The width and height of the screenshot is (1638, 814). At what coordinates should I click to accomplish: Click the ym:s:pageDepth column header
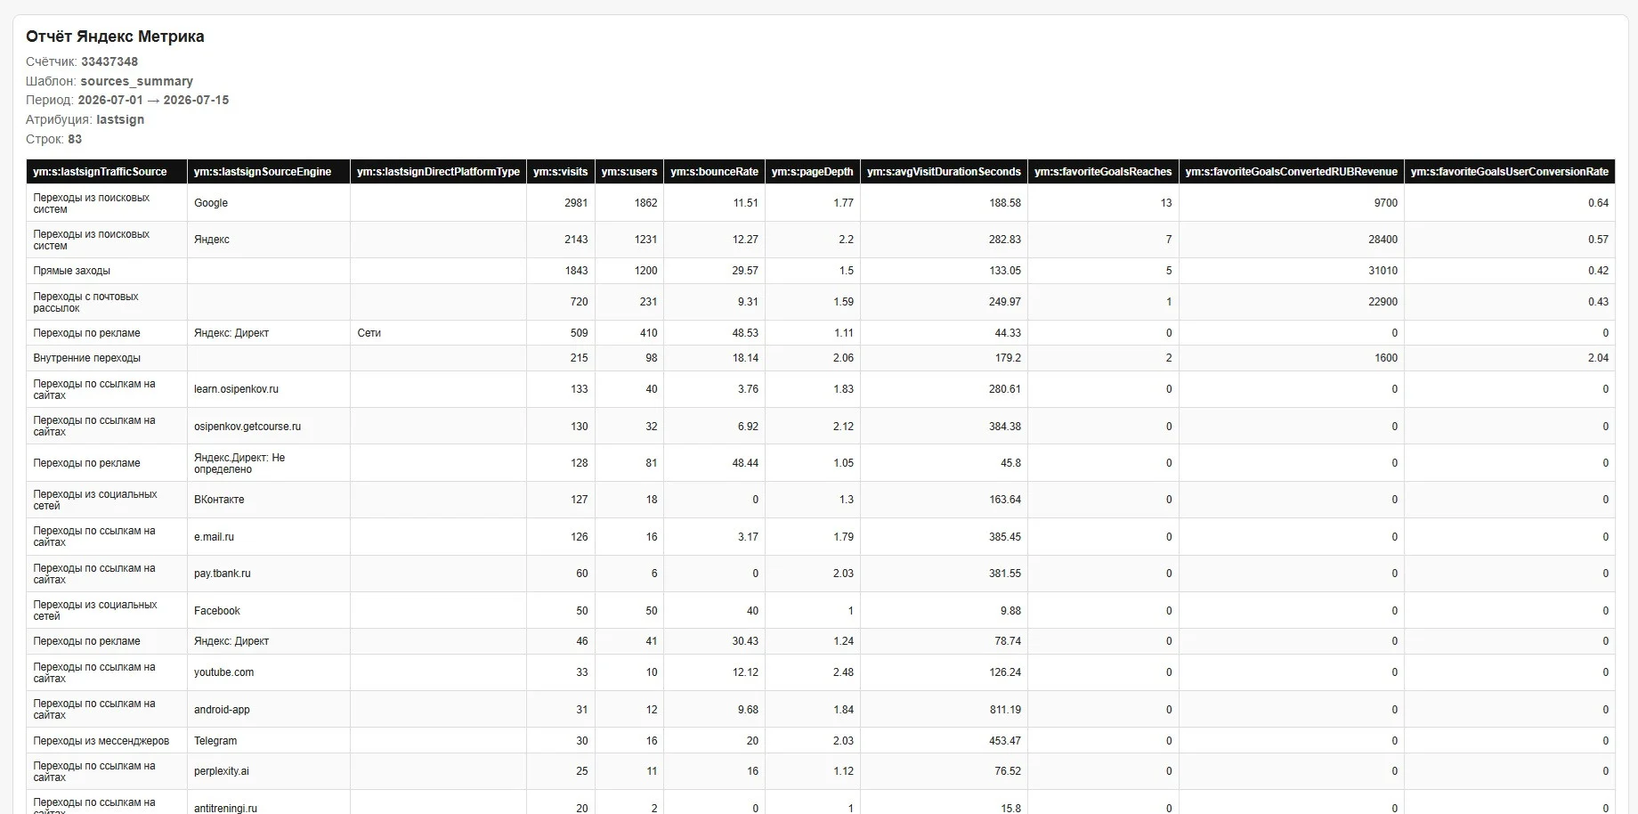pos(813,172)
